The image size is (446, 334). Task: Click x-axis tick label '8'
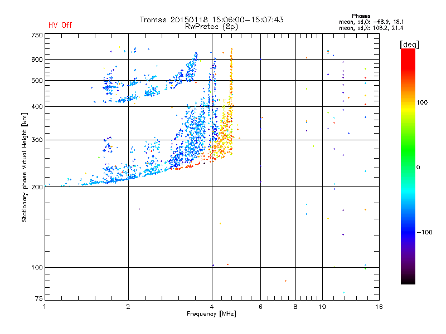tap(295, 307)
